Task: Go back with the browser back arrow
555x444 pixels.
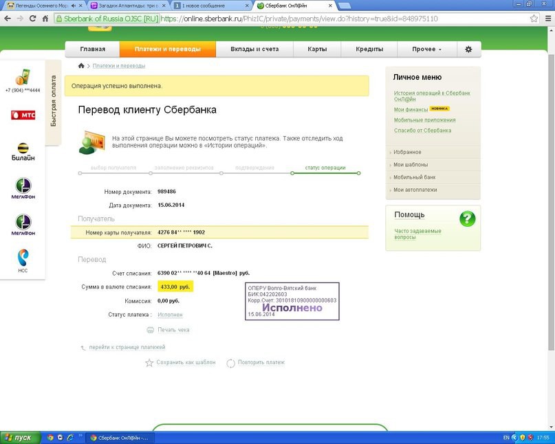Action: point(8,19)
